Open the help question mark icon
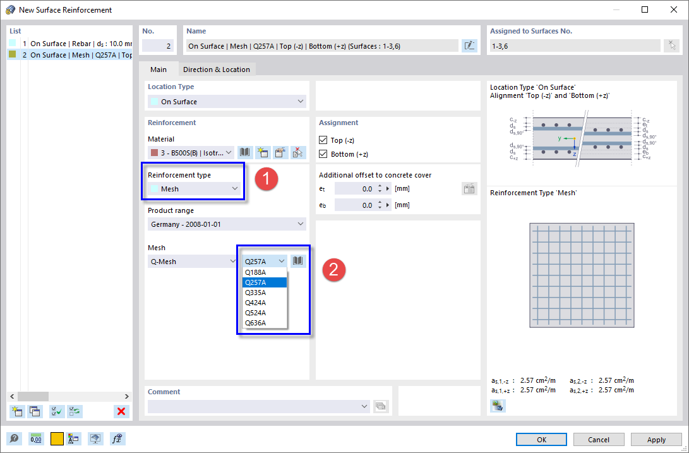The height and width of the screenshot is (453, 689). [14, 438]
